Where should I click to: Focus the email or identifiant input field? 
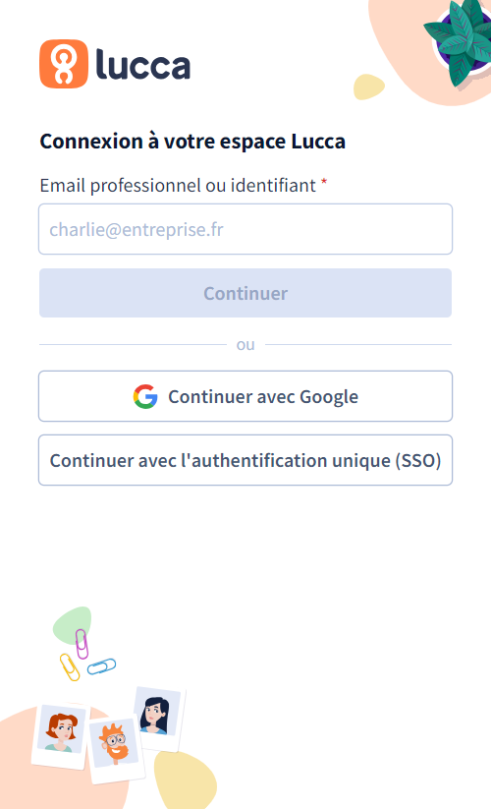click(245, 229)
